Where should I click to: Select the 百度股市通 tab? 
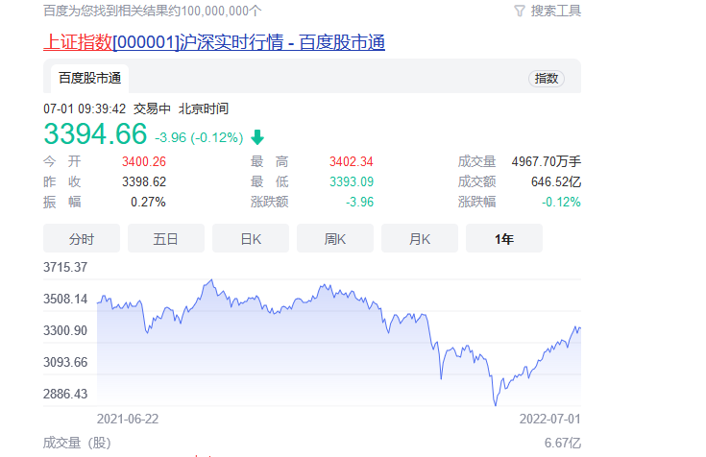tap(89, 79)
